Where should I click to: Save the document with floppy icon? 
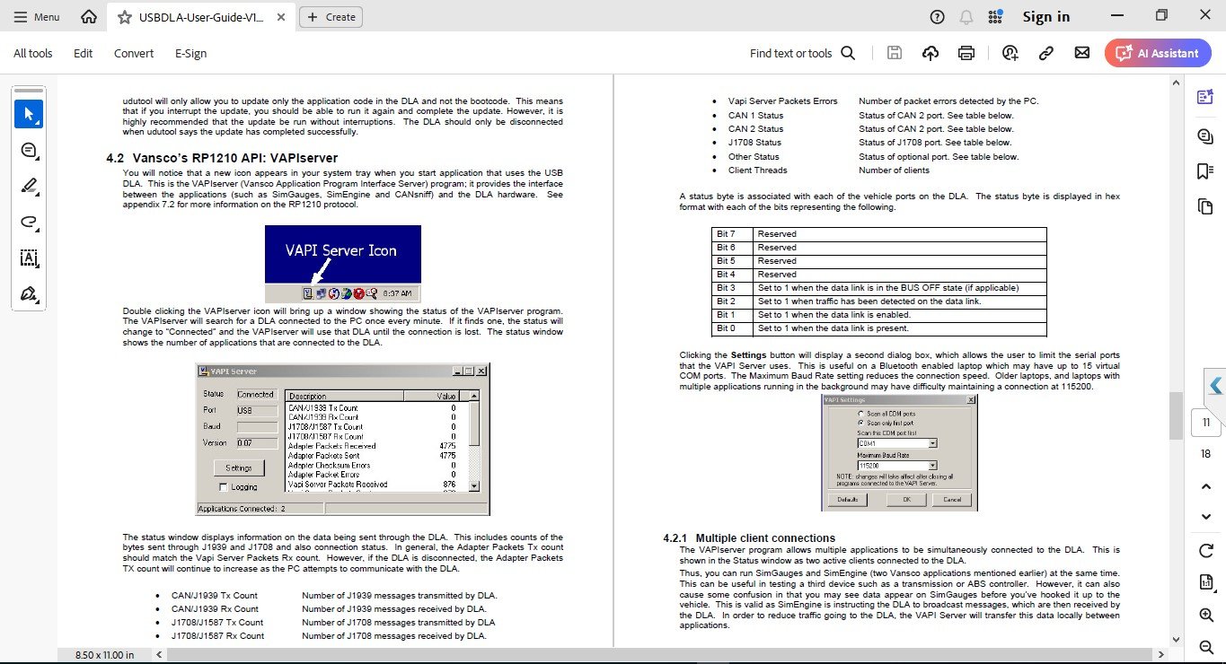coord(894,53)
